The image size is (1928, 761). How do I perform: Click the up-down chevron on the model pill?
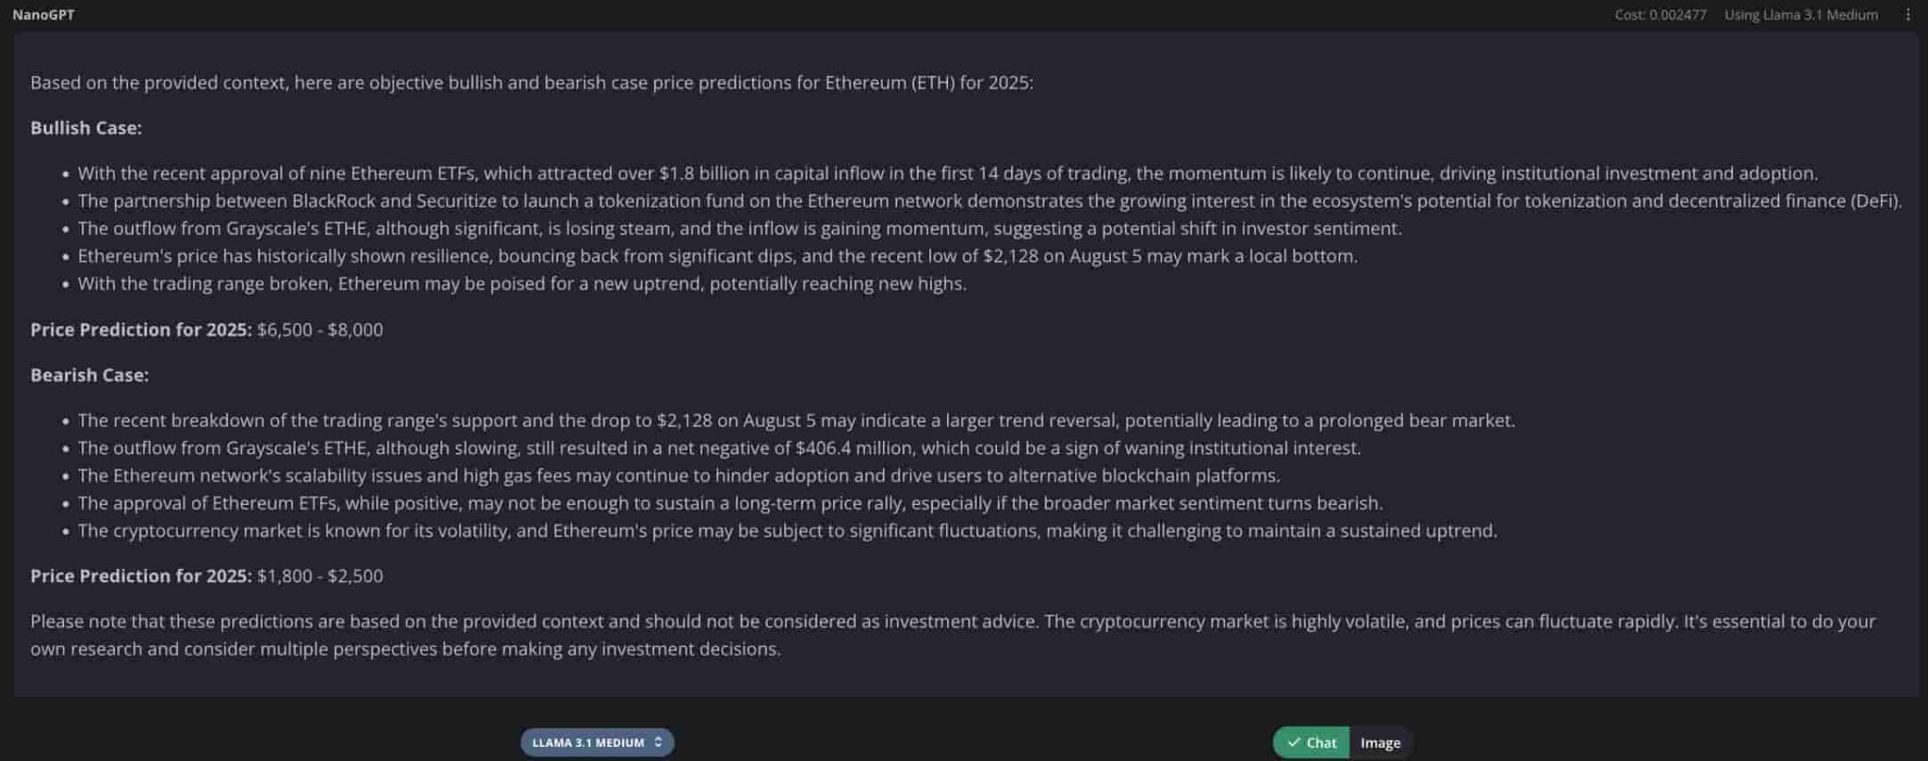point(660,741)
